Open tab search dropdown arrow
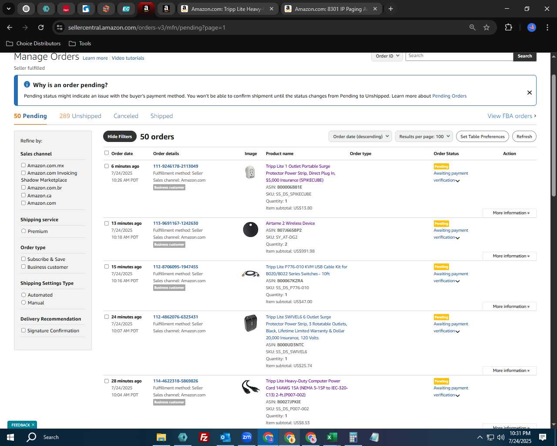Viewport: 557px width, 446px height. [x=9, y=9]
